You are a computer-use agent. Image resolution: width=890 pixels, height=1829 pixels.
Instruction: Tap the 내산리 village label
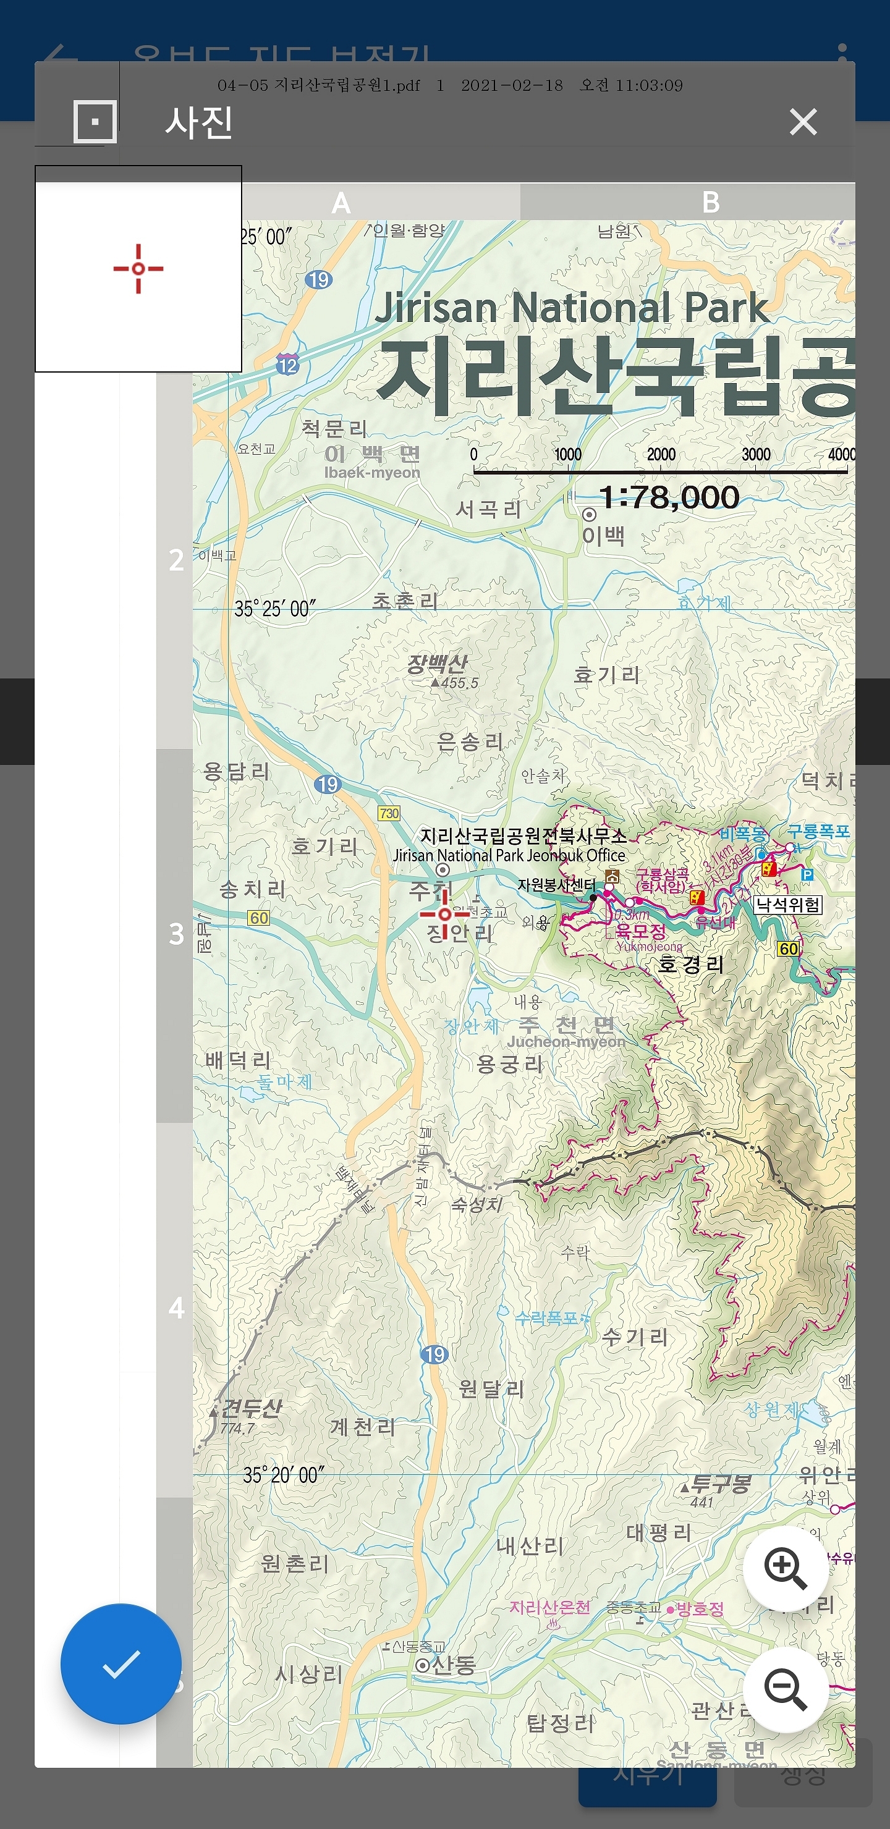pyautogui.click(x=530, y=1546)
